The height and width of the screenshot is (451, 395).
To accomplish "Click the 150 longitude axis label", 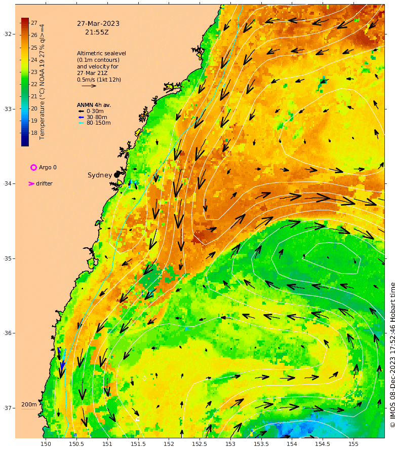I will (x=46, y=444).
